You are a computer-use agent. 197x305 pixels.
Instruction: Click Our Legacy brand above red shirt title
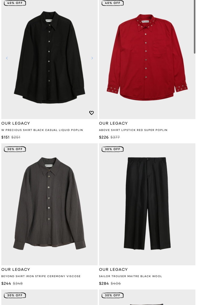(113, 123)
